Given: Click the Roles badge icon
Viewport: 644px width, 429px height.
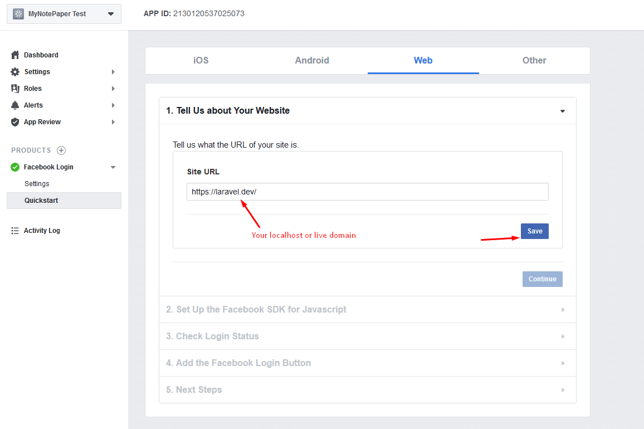Looking at the screenshot, I should click(x=15, y=89).
